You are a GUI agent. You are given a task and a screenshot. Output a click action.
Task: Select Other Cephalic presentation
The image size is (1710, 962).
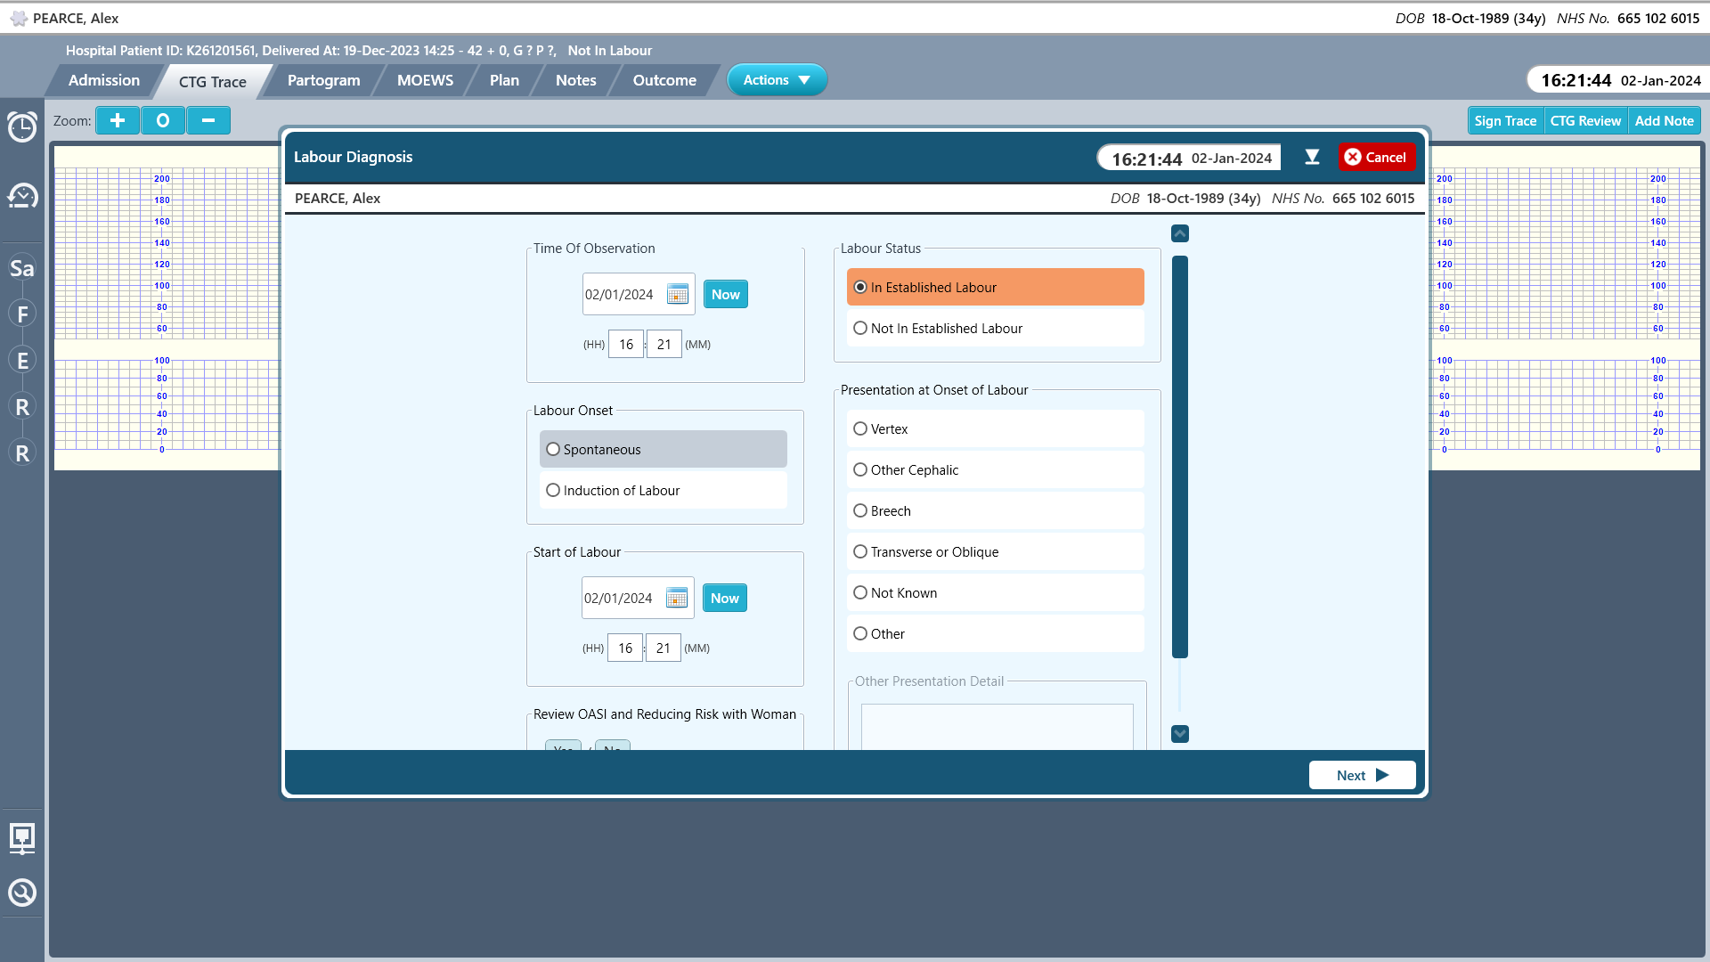tap(995, 470)
